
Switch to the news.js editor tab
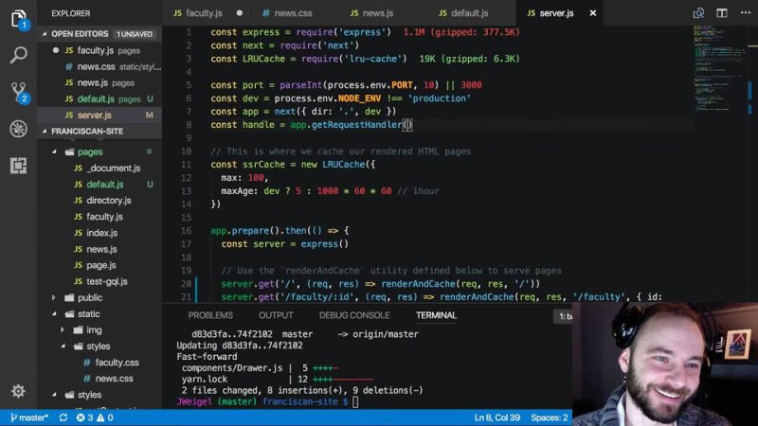pos(371,13)
